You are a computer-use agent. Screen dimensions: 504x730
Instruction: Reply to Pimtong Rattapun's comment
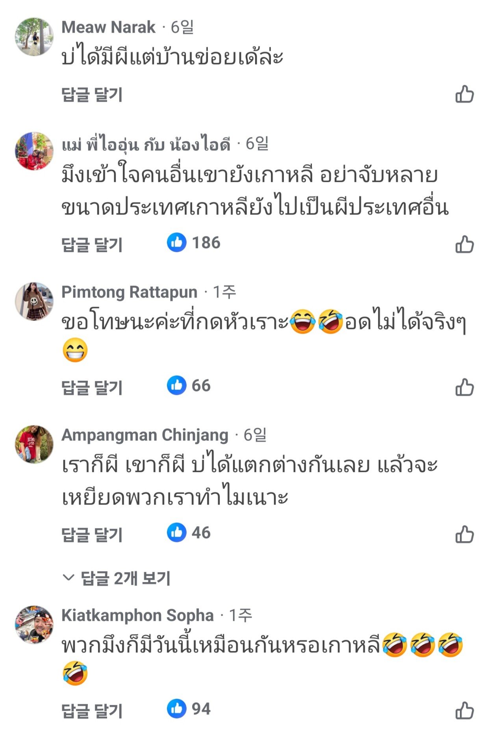pyautogui.click(x=92, y=387)
